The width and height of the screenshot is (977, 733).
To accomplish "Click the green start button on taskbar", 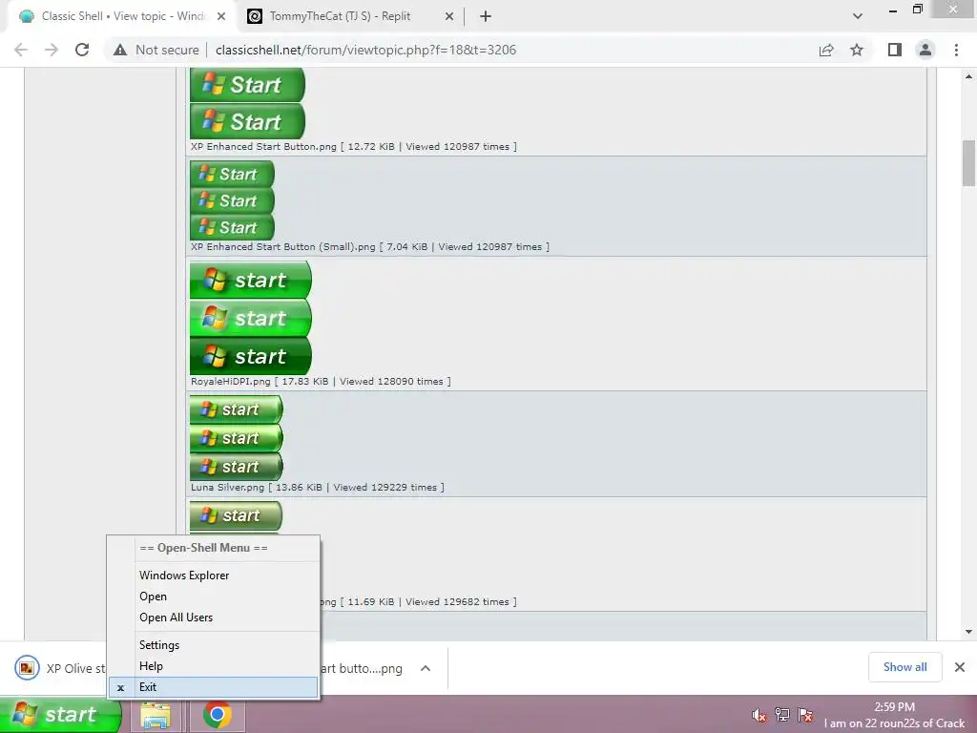I will click(60, 714).
